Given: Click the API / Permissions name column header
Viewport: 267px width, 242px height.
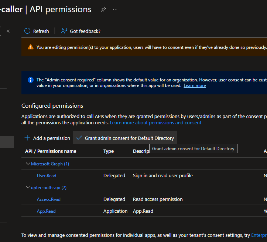Looking at the screenshot, I should point(51,151).
